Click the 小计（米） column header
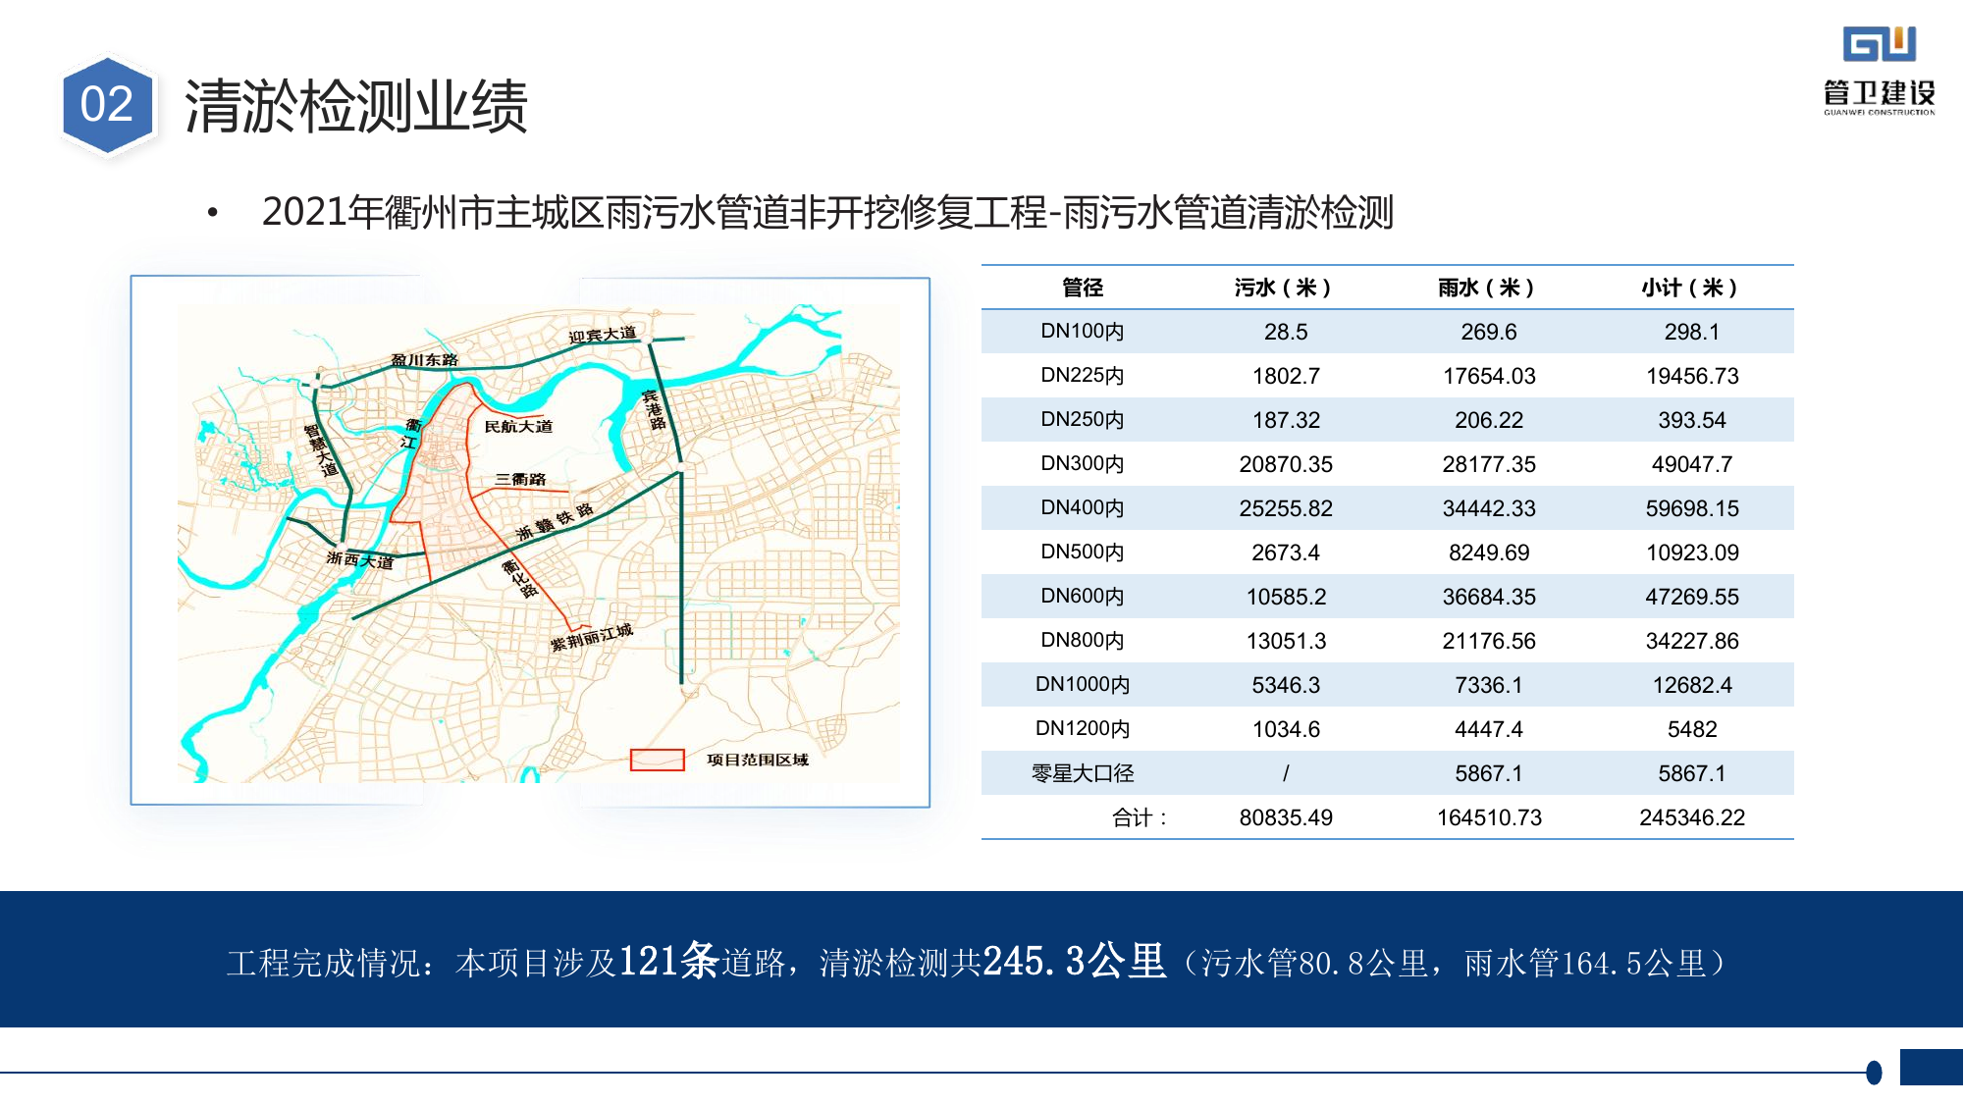 tap(1691, 288)
